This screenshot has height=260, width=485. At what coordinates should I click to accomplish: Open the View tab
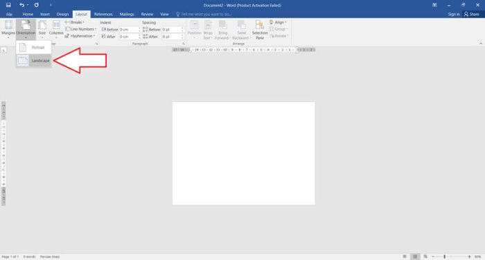click(x=165, y=15)
